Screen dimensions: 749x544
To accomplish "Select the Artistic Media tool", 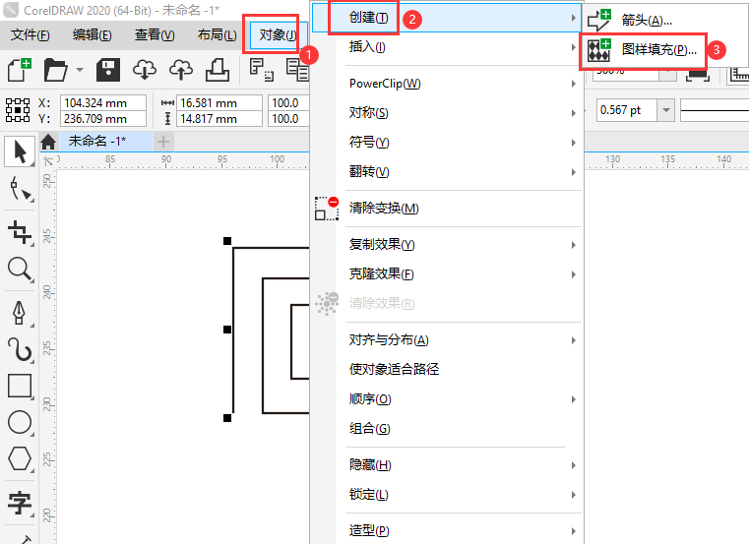I will (19, 349).
